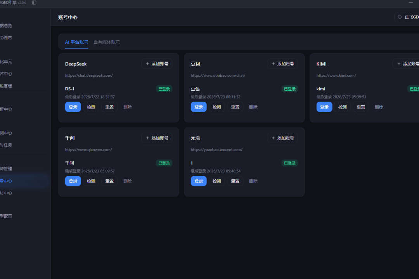The width and height of the screenshot is (419, 279).
Task: Click the 账号中心 page heading
Action: 68,17
